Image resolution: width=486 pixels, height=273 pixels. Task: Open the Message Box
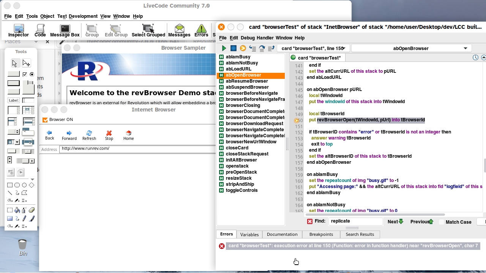(x=65, y=30)
